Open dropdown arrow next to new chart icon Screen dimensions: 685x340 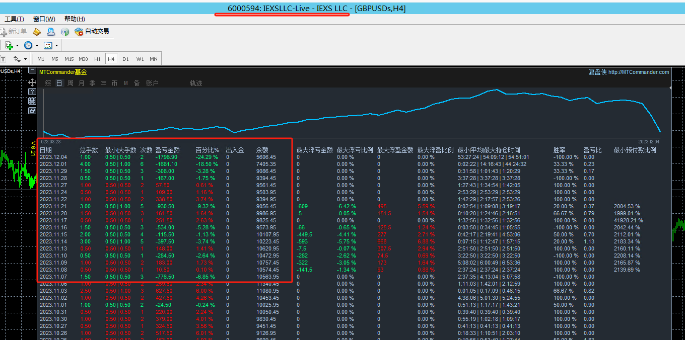point(17,46)
